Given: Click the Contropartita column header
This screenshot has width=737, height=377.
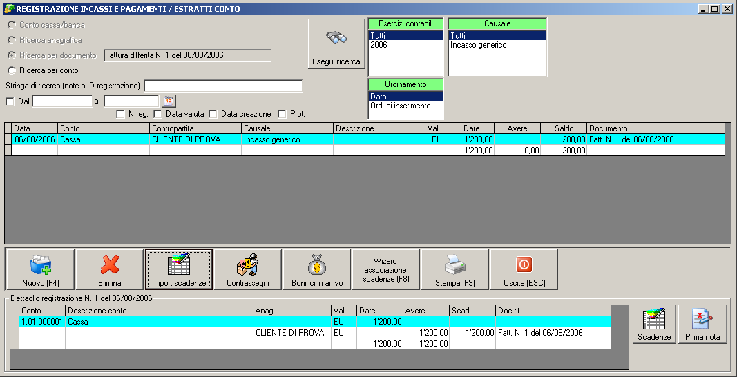Looking at the screenshot, I should tap(195, 128).
